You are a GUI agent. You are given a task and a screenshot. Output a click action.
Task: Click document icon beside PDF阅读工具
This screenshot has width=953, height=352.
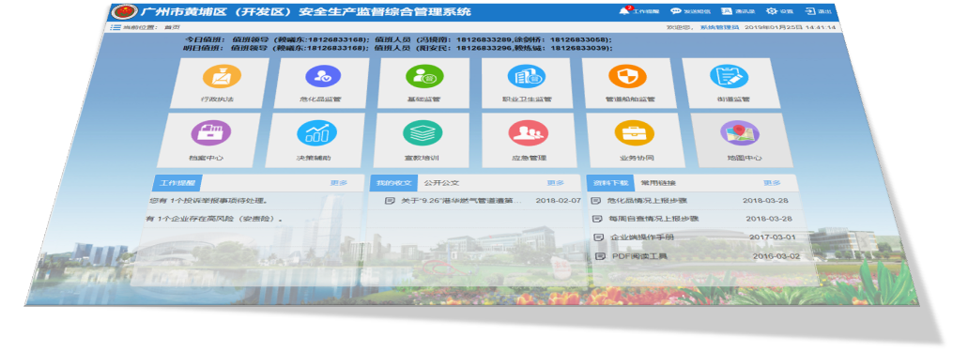pyautogui.click(x=601, y=256)
